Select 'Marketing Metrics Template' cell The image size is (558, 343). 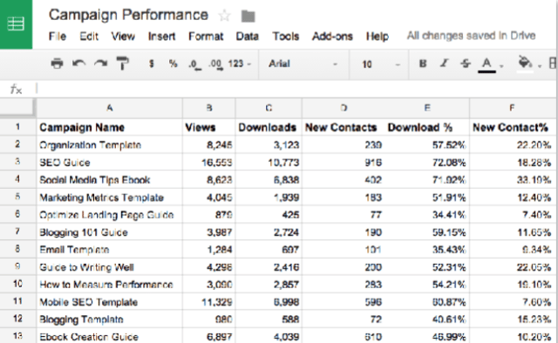coord(110,197)
